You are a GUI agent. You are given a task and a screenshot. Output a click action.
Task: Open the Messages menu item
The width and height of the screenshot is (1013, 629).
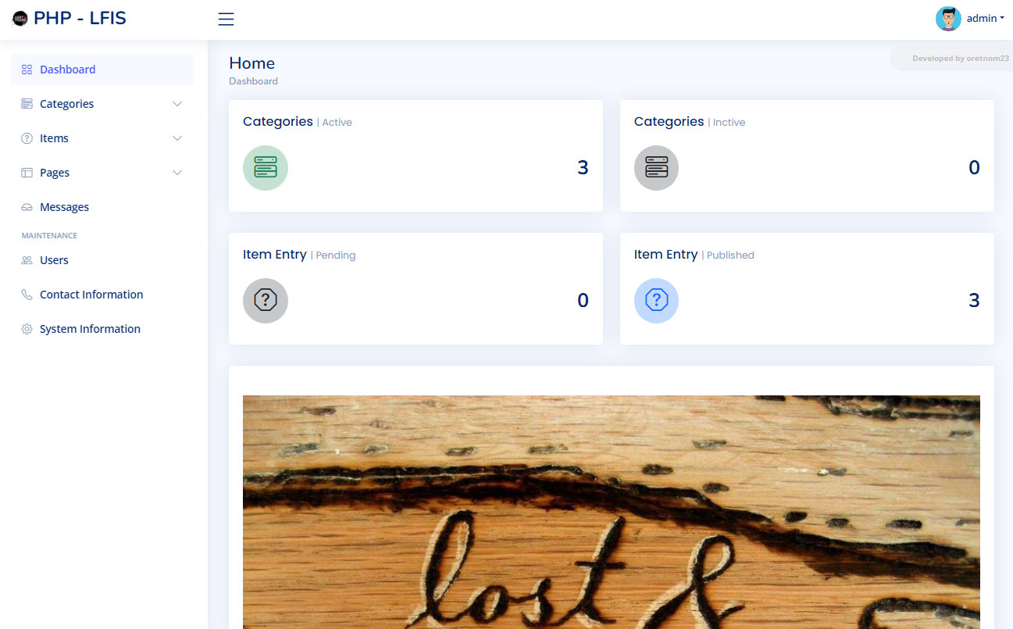(102, 207)
